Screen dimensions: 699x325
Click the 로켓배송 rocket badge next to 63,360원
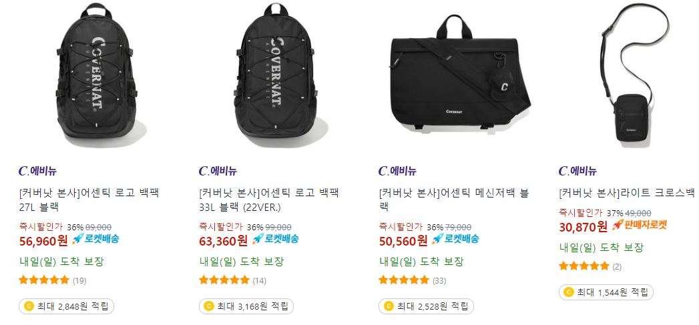[276, 239]
